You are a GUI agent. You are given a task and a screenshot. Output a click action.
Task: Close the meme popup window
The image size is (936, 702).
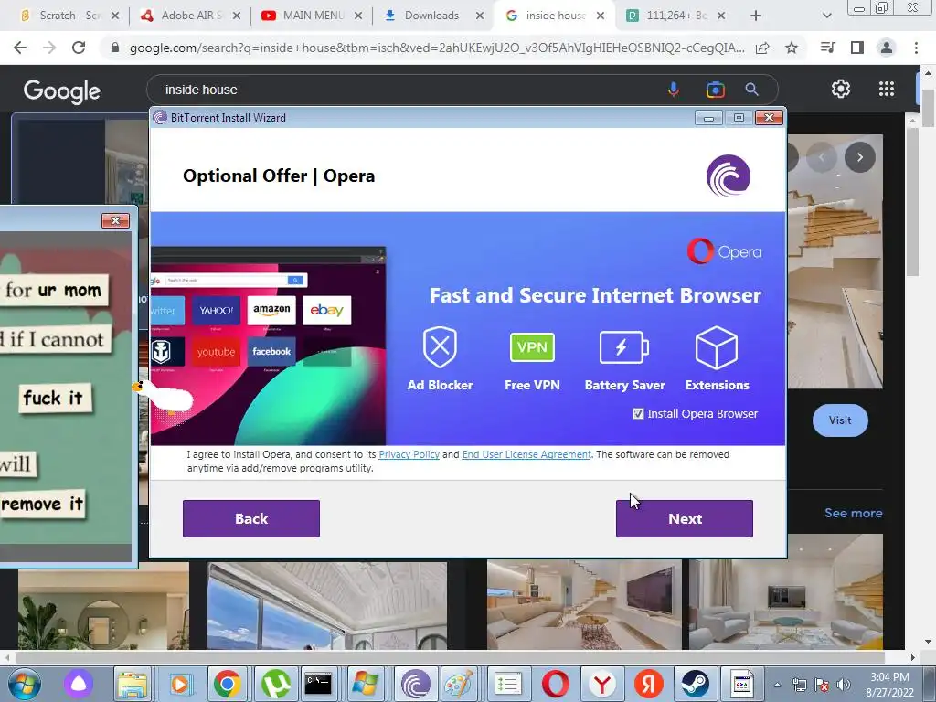[x=115, y=221]
